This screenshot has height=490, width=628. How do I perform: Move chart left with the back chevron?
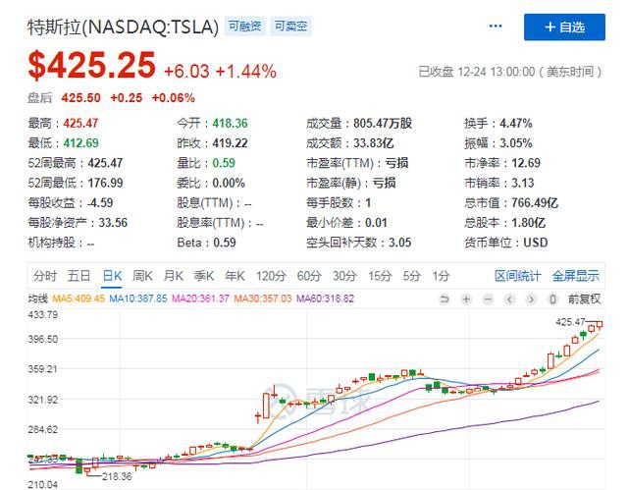pyautogui.click(x=509, y=299)
